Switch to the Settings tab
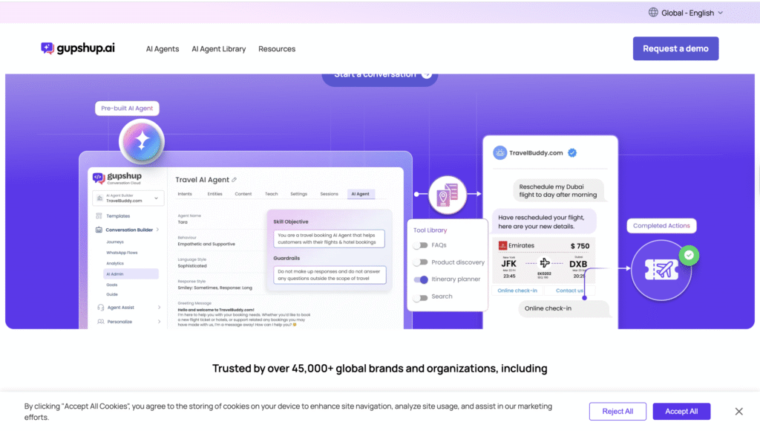The image size is (760, 431). tap(298, 194)
